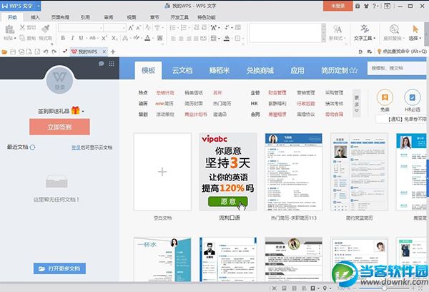Click the save icon in quick toolbar
This screenshot has height=292, width=429.
(13, 52)
